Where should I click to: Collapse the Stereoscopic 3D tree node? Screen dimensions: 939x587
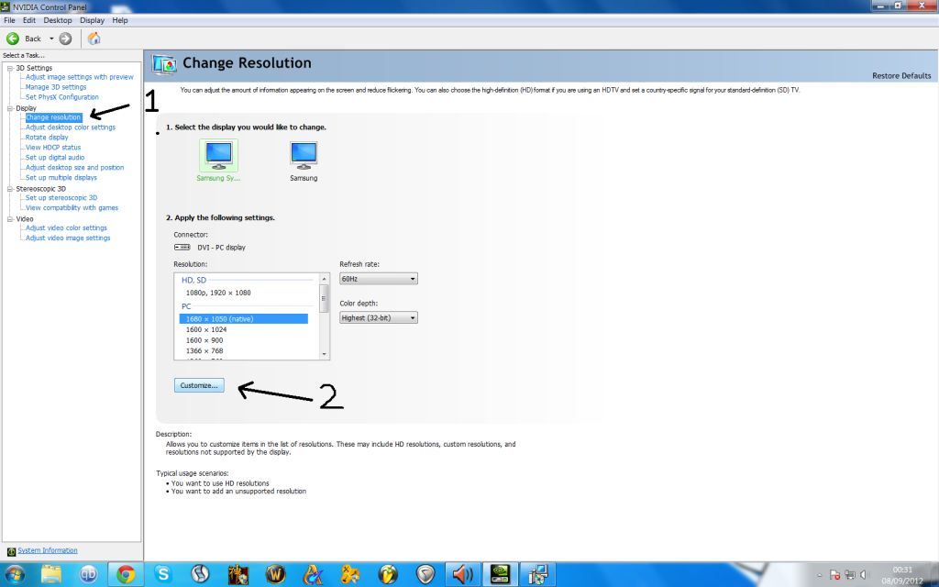pos(10,188)
